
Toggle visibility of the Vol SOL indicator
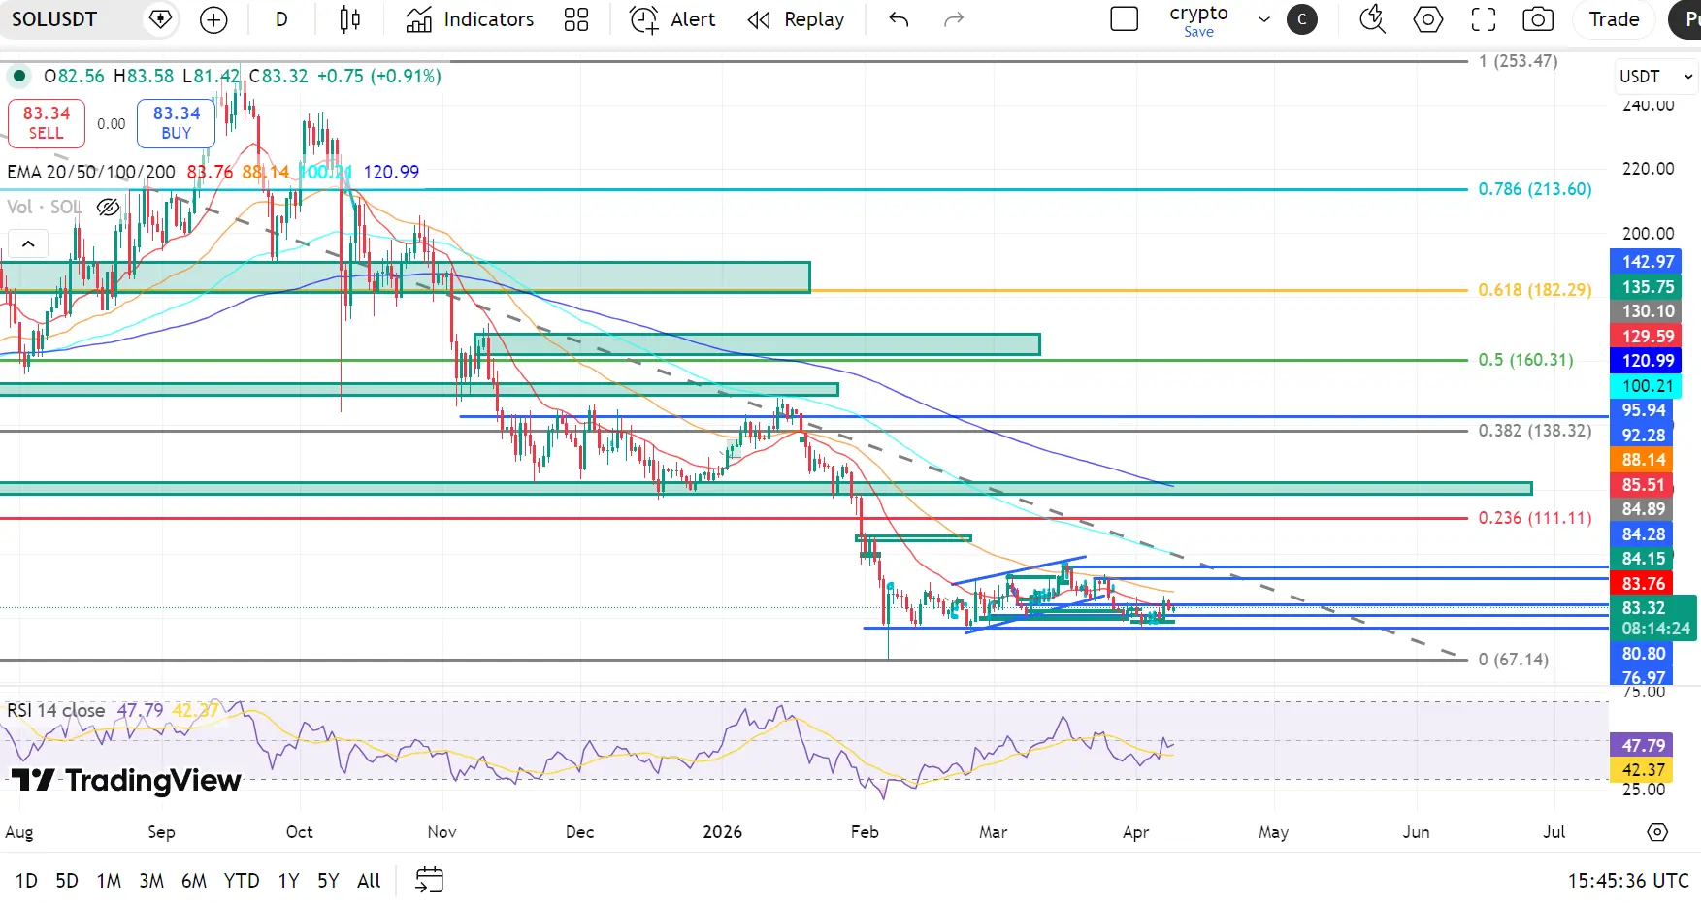point(108,207)
